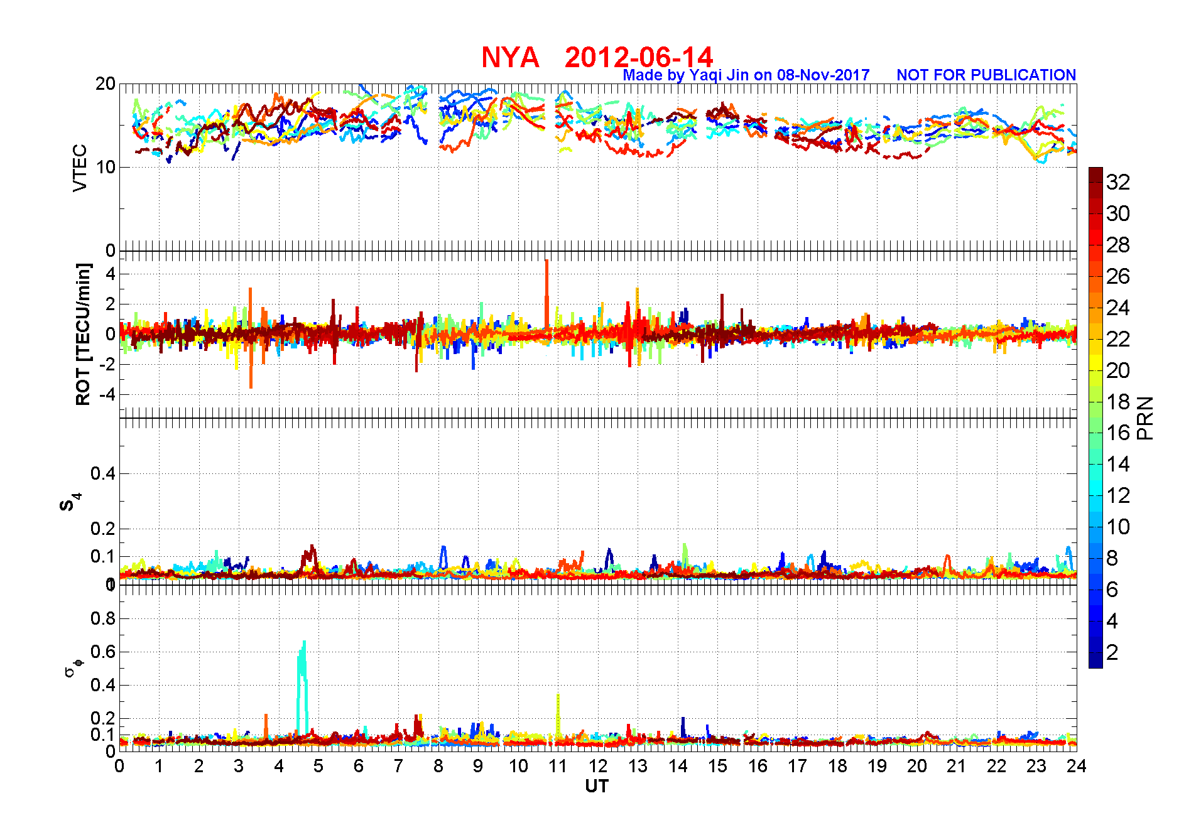
Task: Click colorbar tick label "18"
Action: tap(1118, 402)
